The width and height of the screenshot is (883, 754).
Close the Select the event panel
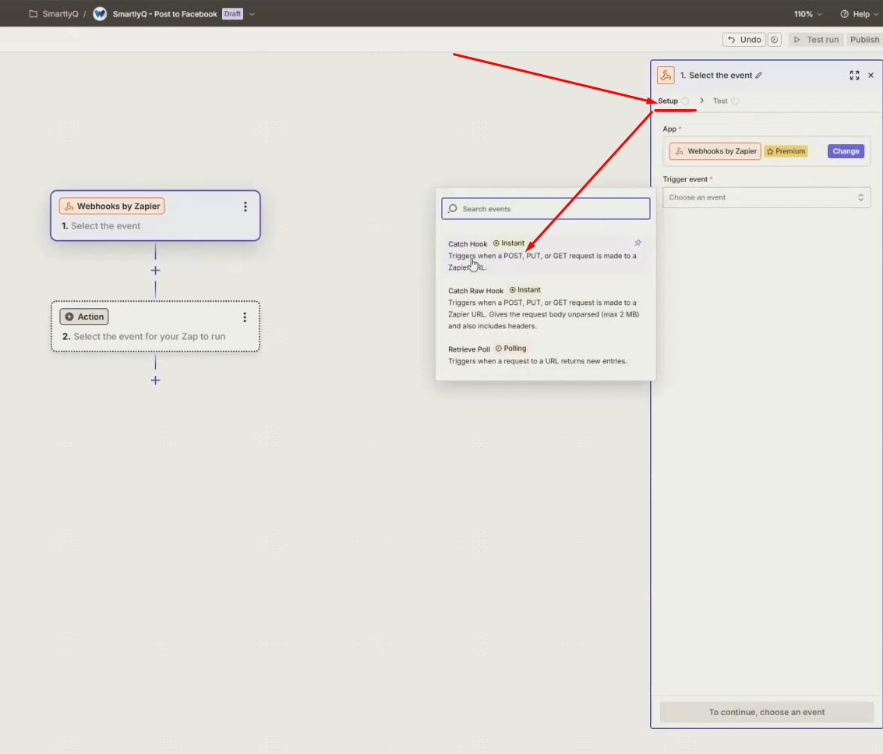coord(871,75)
